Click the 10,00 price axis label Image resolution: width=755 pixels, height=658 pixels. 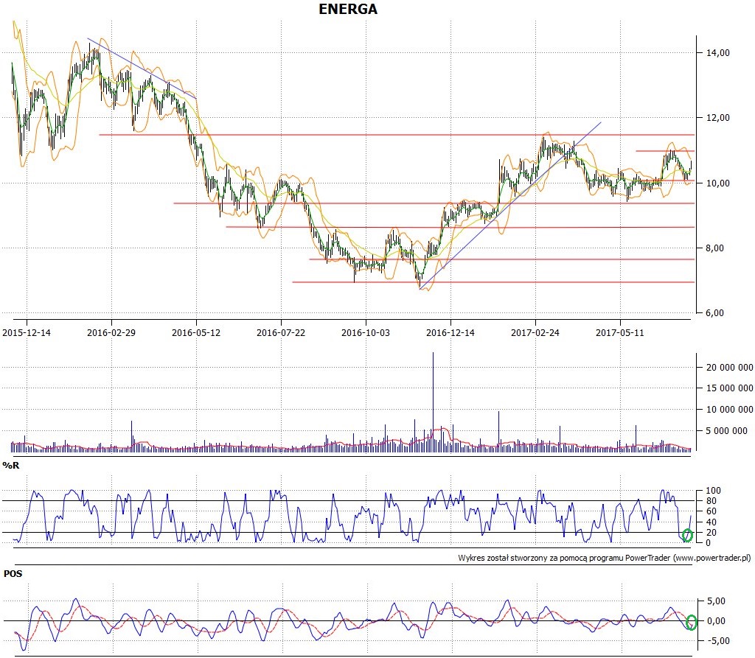pos(718,183)
